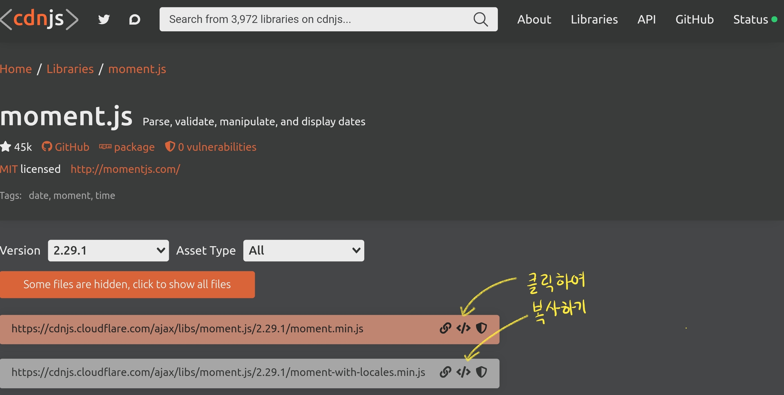Click the Twitter bird icon
This screenshot has height=395, width=784.
(104, 20)
